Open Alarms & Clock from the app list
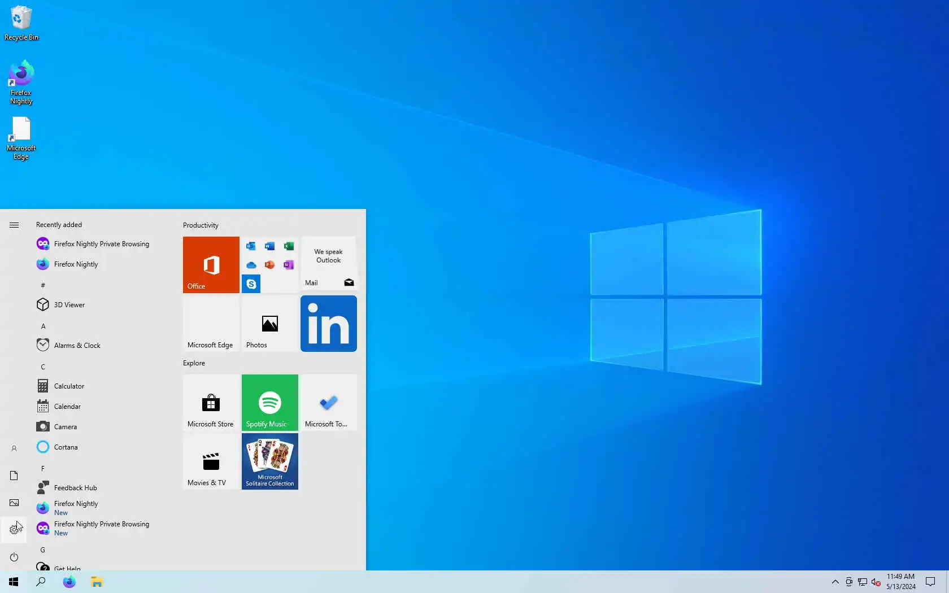 tap(102, 346)
